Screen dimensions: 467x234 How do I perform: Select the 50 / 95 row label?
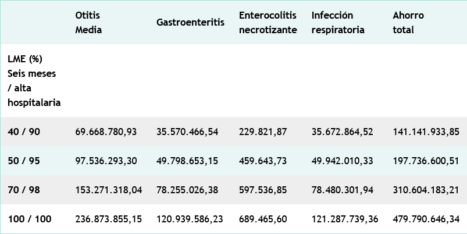(x=24, y=161)
